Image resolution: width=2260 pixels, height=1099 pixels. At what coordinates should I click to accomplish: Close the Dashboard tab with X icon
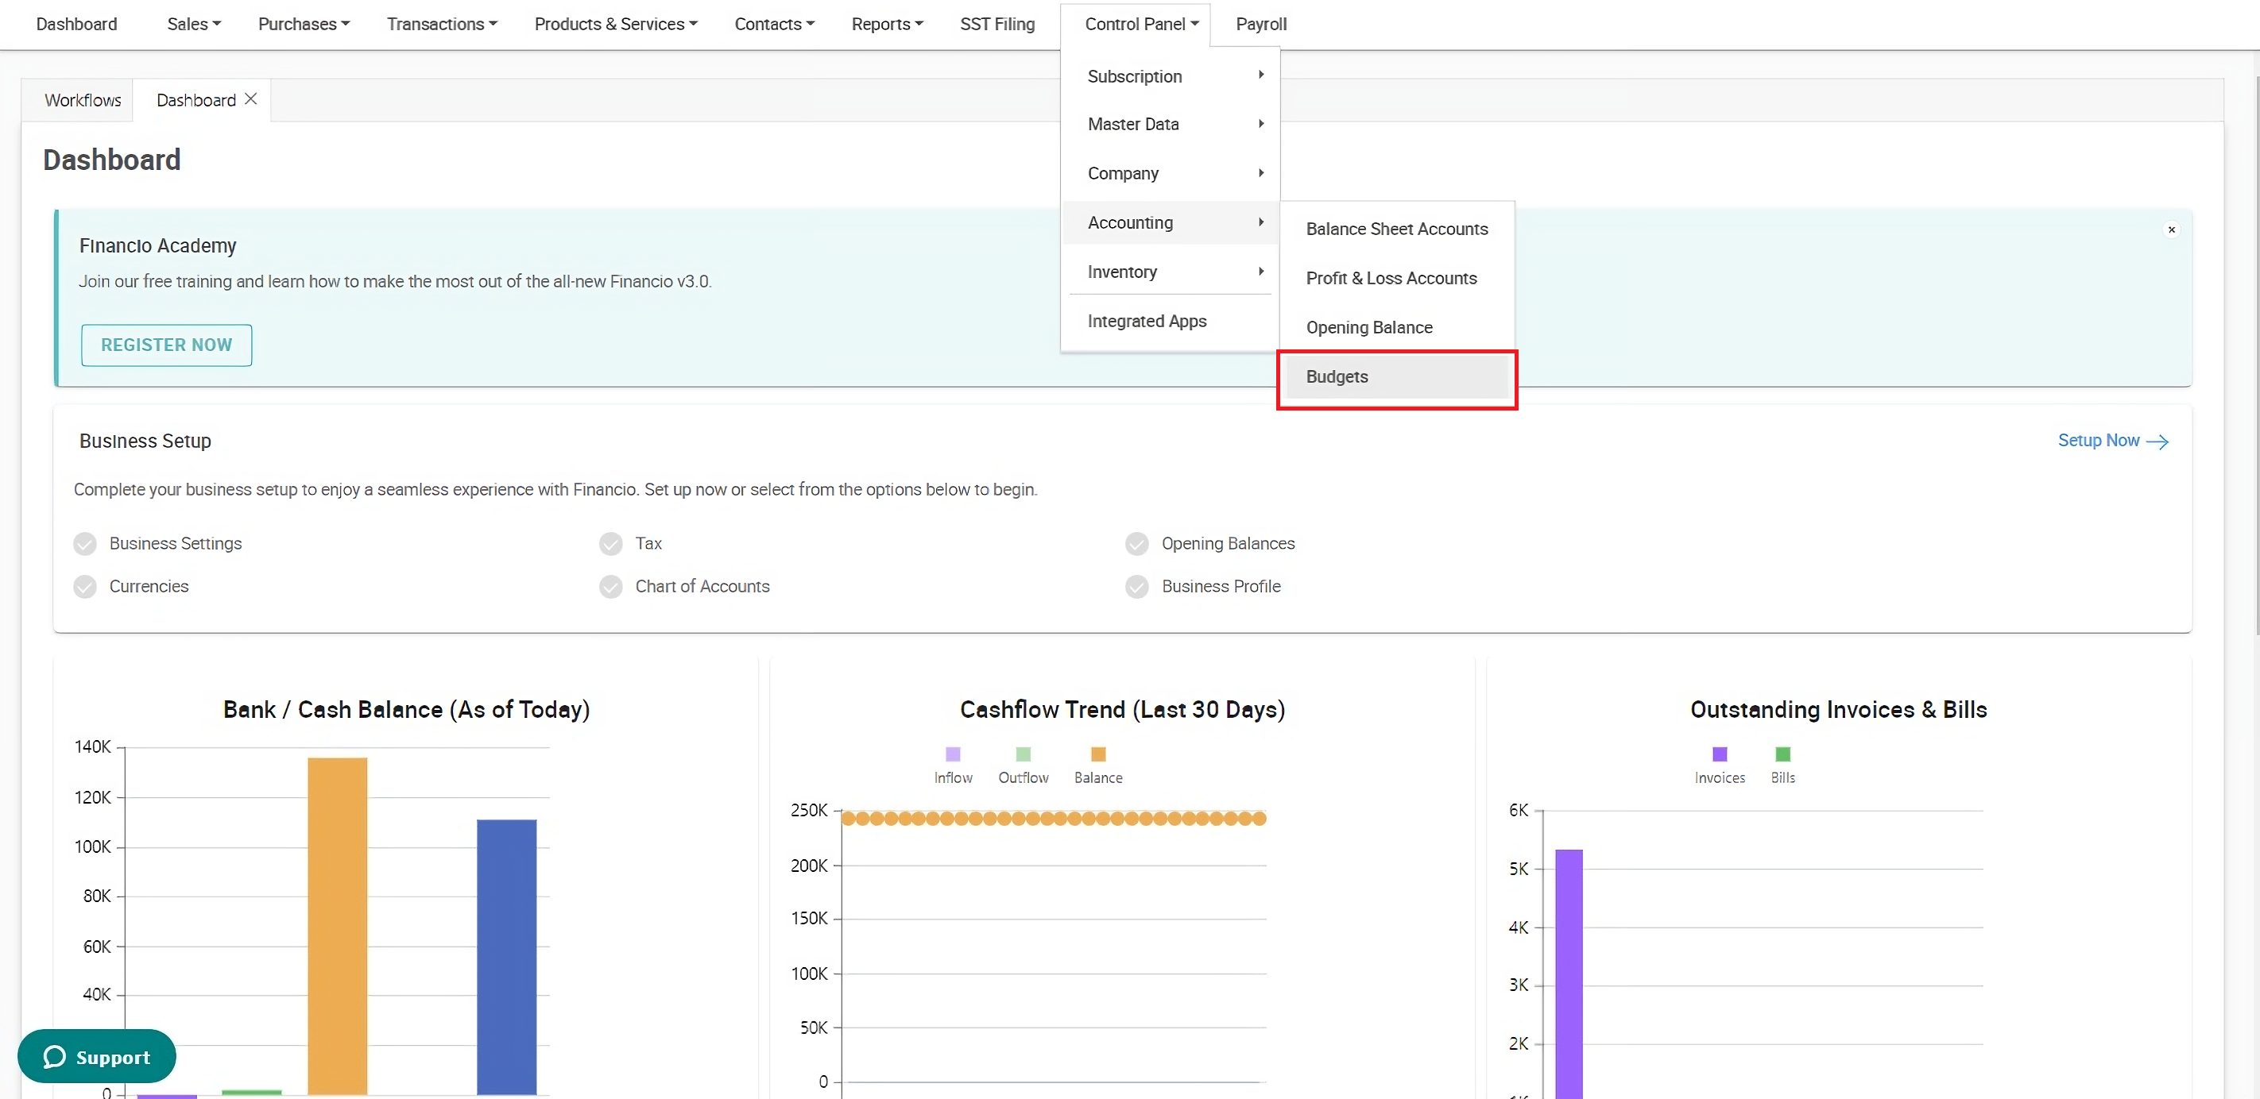coord(251,99)
